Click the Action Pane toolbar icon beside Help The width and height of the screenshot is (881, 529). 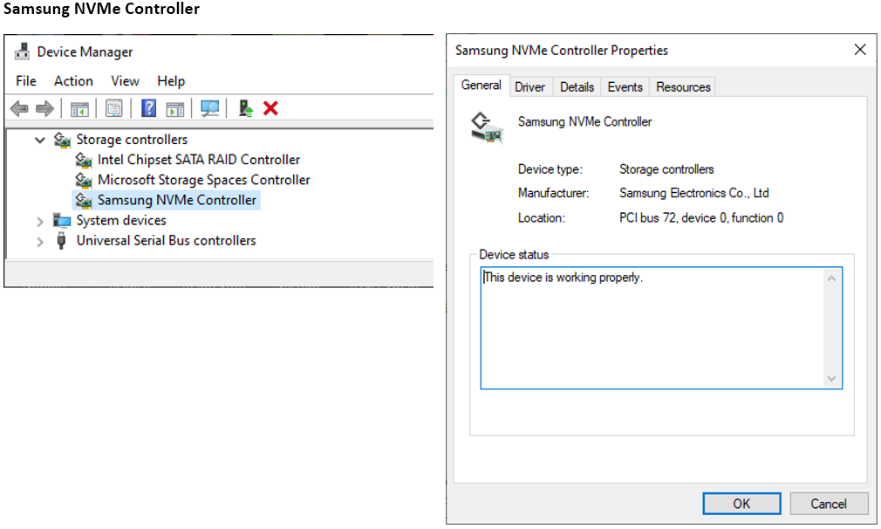tap(175, 109)
